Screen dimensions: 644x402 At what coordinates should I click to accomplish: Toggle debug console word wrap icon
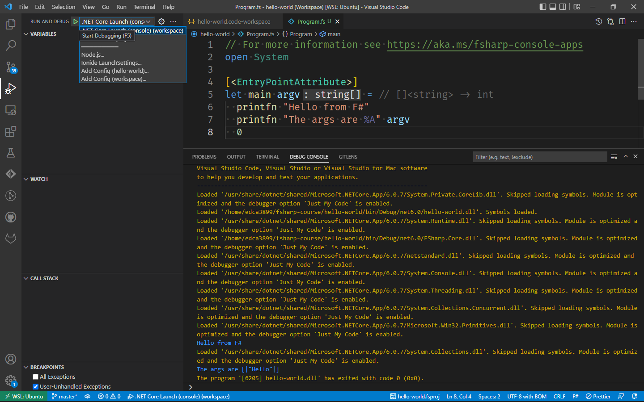click(x=614, y=157)
